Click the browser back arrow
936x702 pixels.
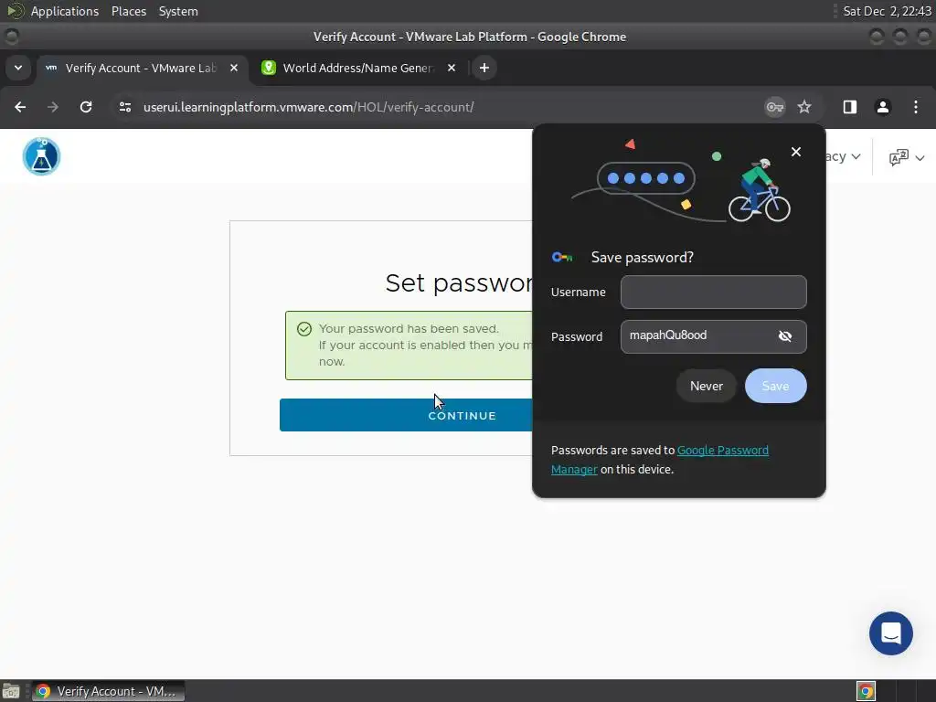click(x=20, y=107)
